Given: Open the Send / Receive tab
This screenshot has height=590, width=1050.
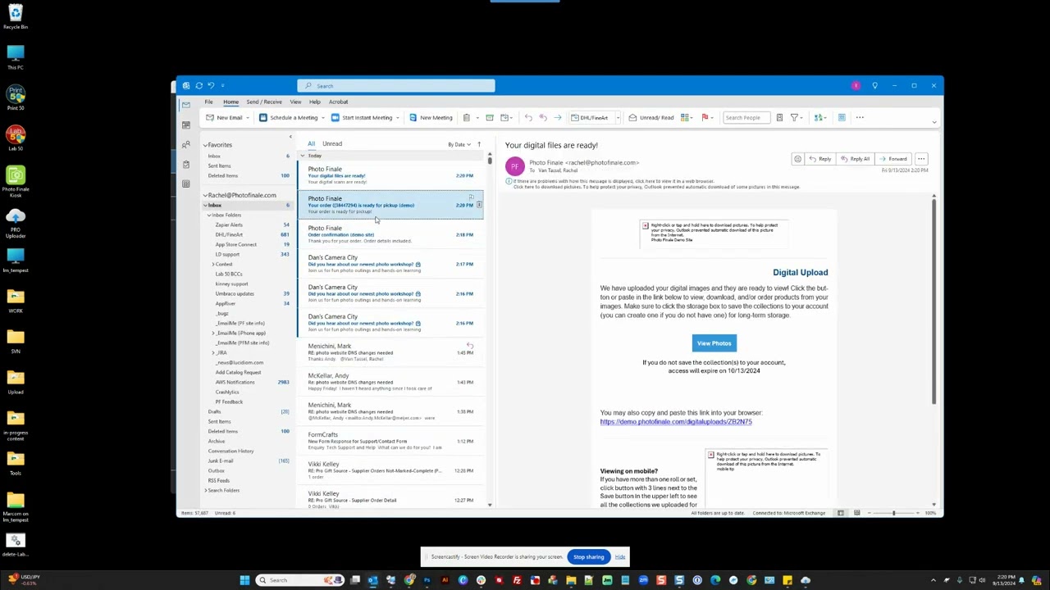Looking at the screenshot, I should [x=264, y=102].
